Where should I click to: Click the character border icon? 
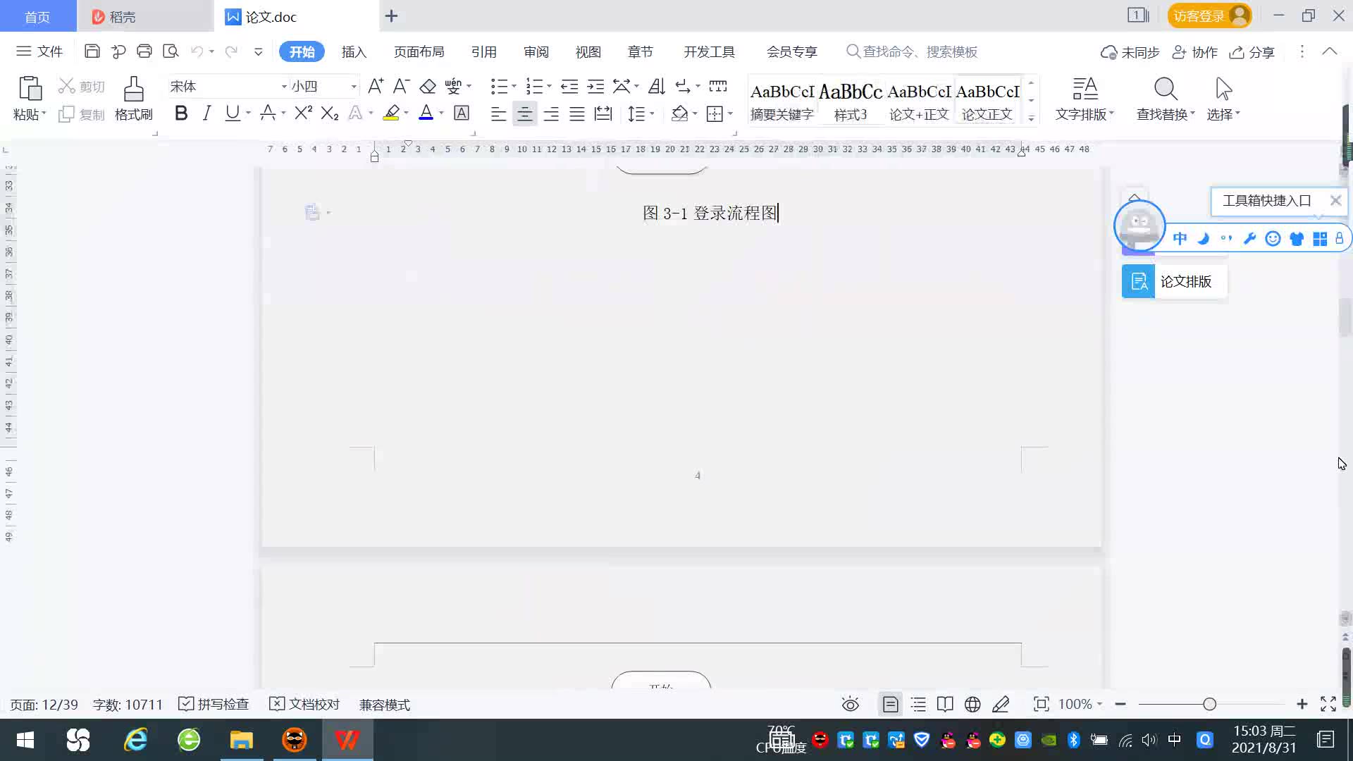coord(462,113)
